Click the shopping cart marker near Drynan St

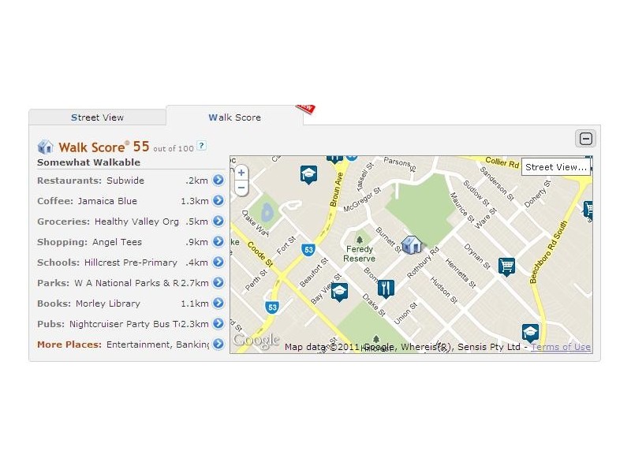click(506, 266)
